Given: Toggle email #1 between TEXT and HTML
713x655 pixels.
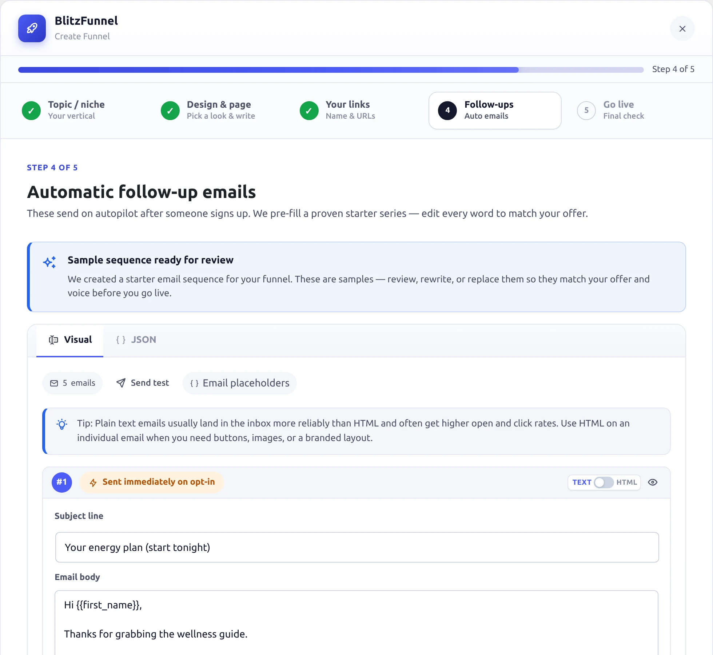Looking at the screenshot, I should (604, 483).
